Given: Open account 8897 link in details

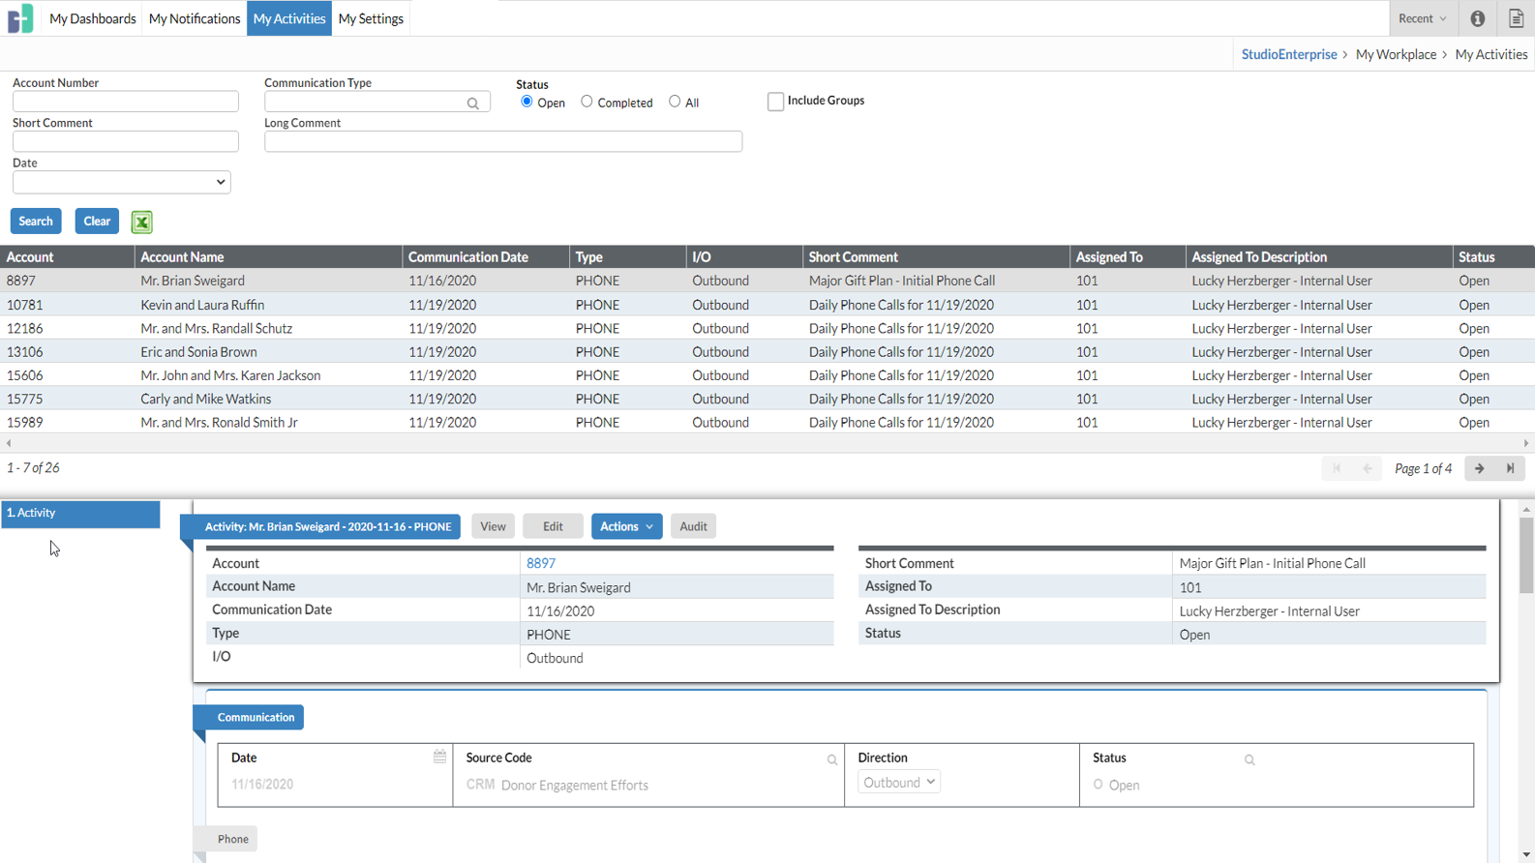Looking at the screenshot, I should (541, 563).
